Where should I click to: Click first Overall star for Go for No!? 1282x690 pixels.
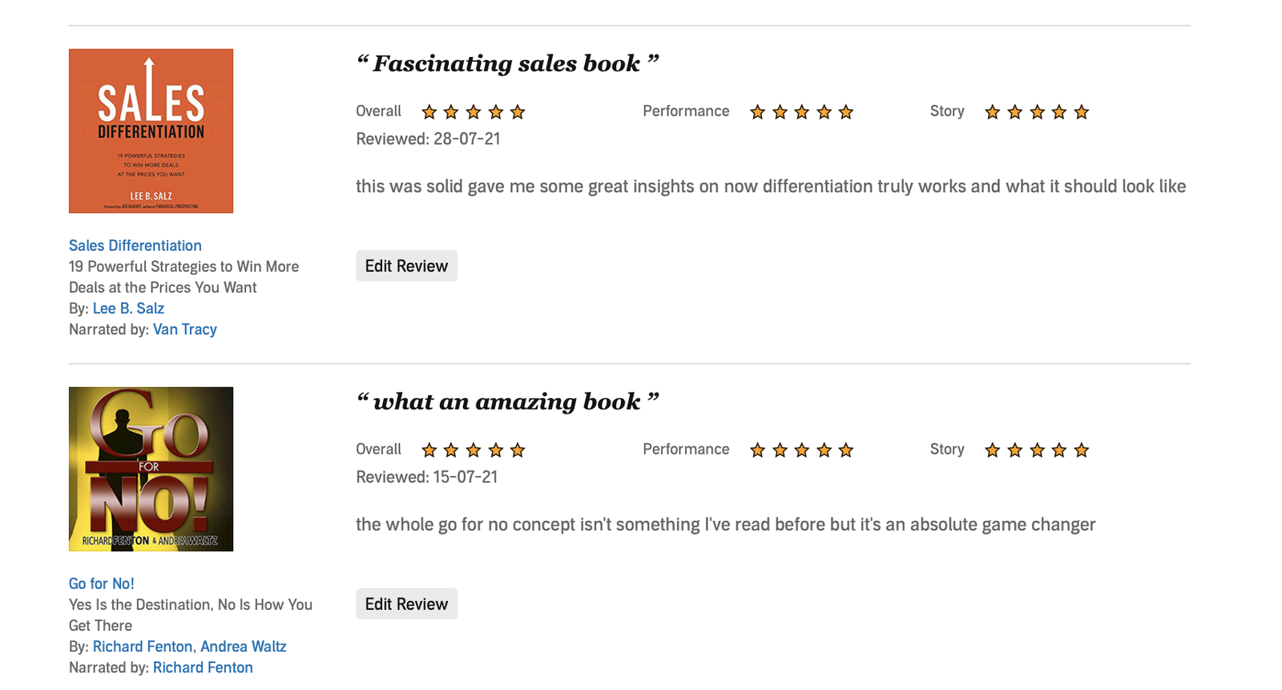point(429,450)
